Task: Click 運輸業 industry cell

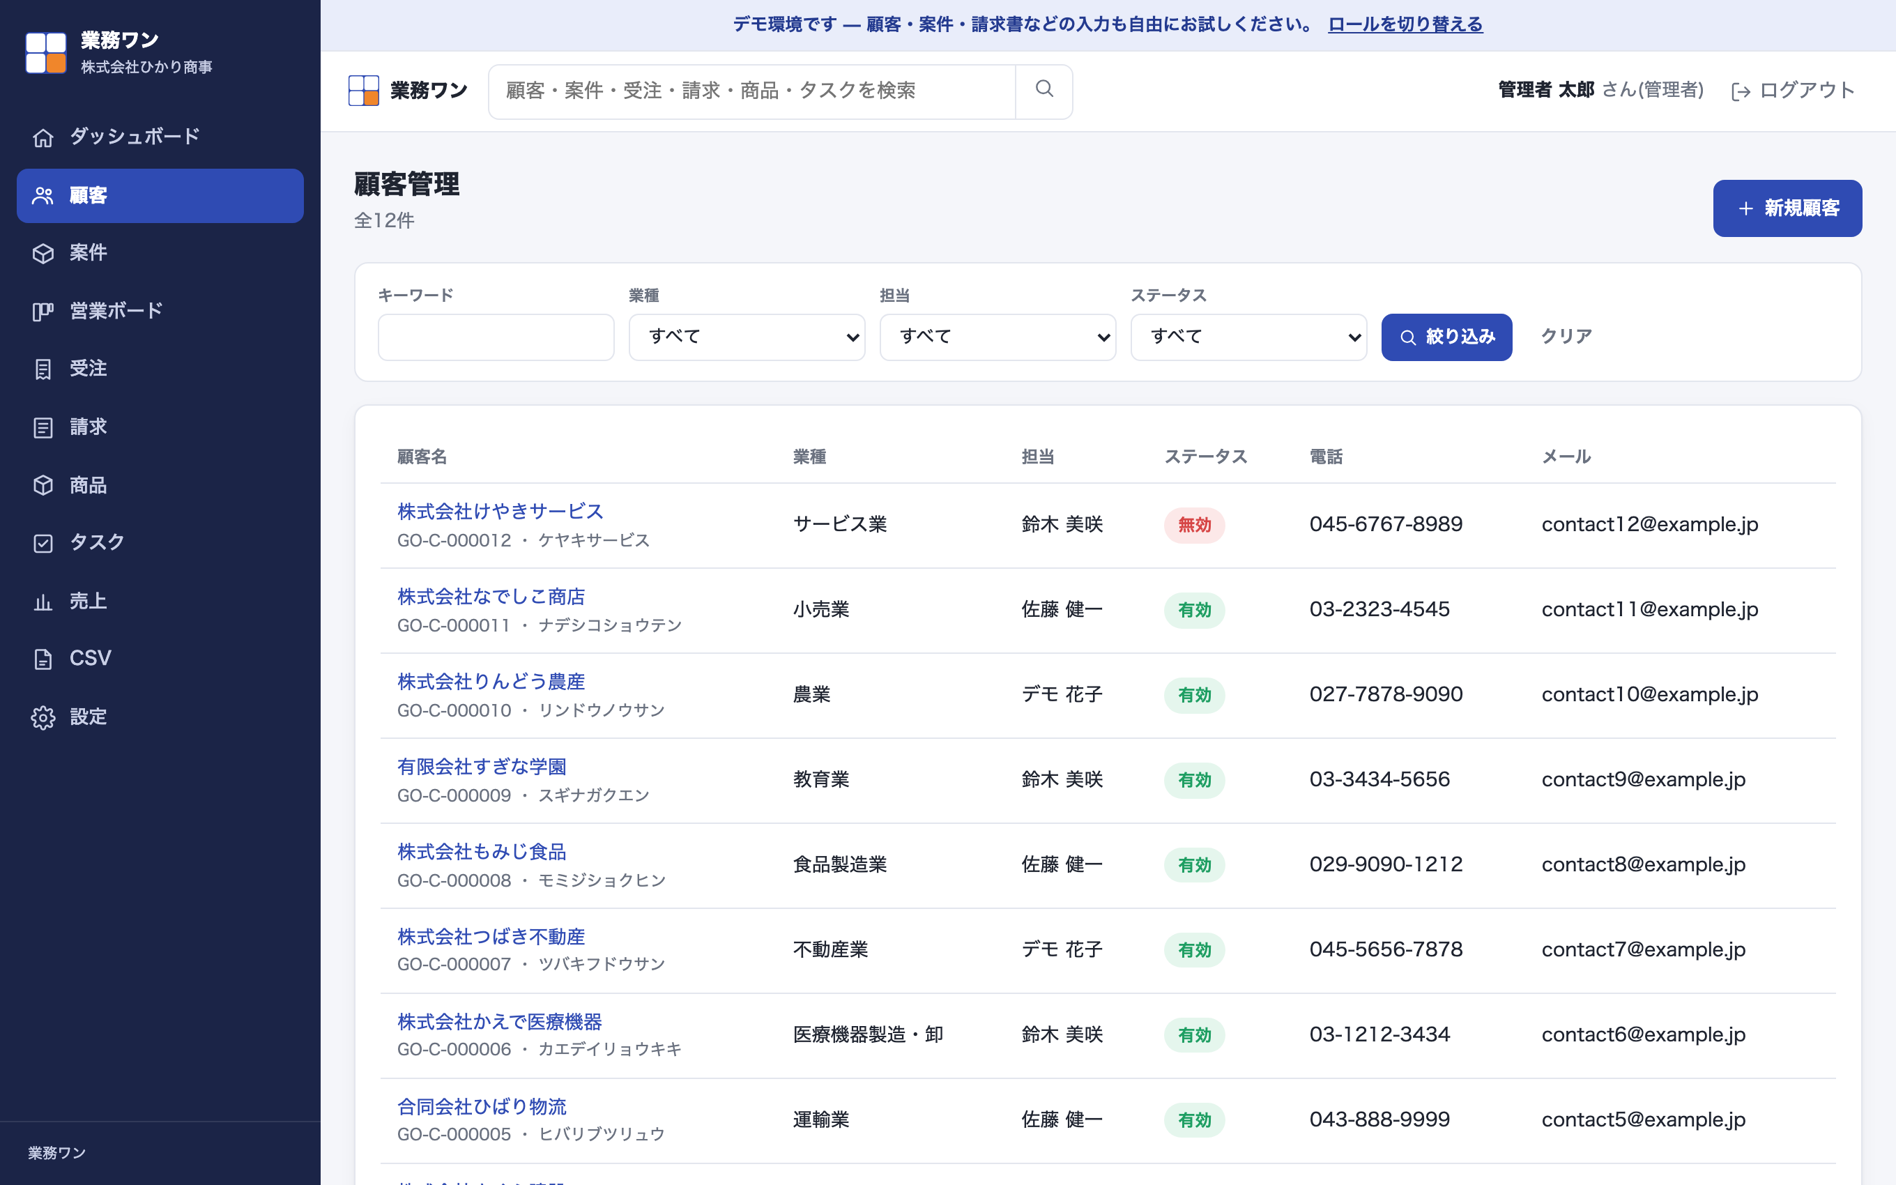Action: pyautogui.click(x=821, y=1120)
